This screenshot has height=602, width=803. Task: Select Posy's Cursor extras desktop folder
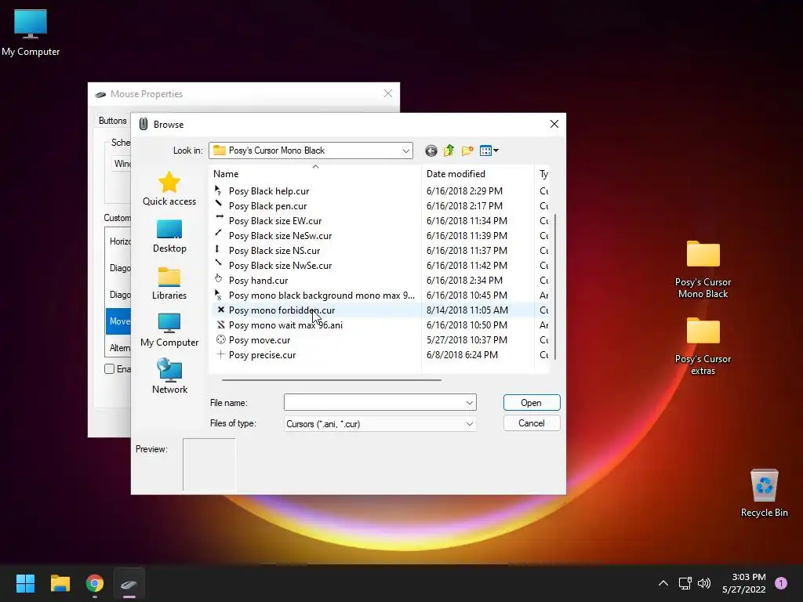[x=703, y=346]
